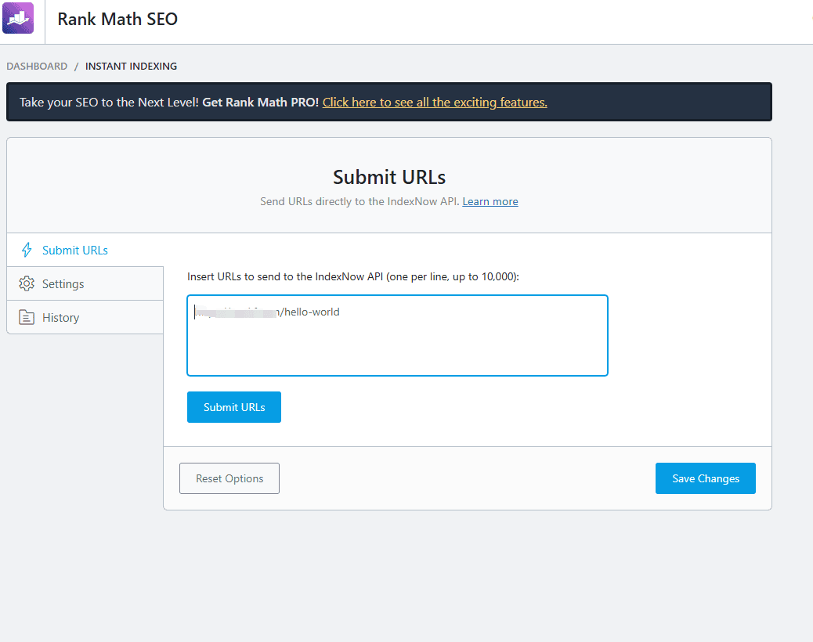The width and height of the screenshot is (813, 642).
Task: Select the Submit URLs sidebar tab
Action: pyautogui.click(x=85, y=251)
